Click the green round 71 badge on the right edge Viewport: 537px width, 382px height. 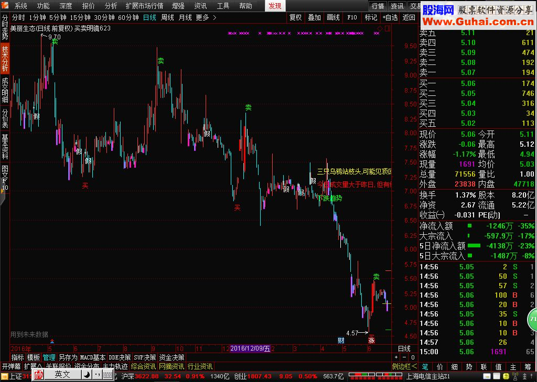click(532, 319)
